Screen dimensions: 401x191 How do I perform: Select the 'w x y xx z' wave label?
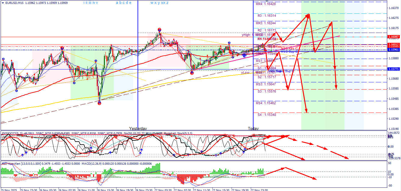[159, 3]
